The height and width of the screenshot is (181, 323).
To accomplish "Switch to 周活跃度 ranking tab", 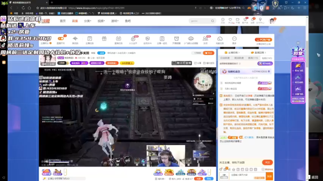I will pyautogui.click(x=239, y=58).
